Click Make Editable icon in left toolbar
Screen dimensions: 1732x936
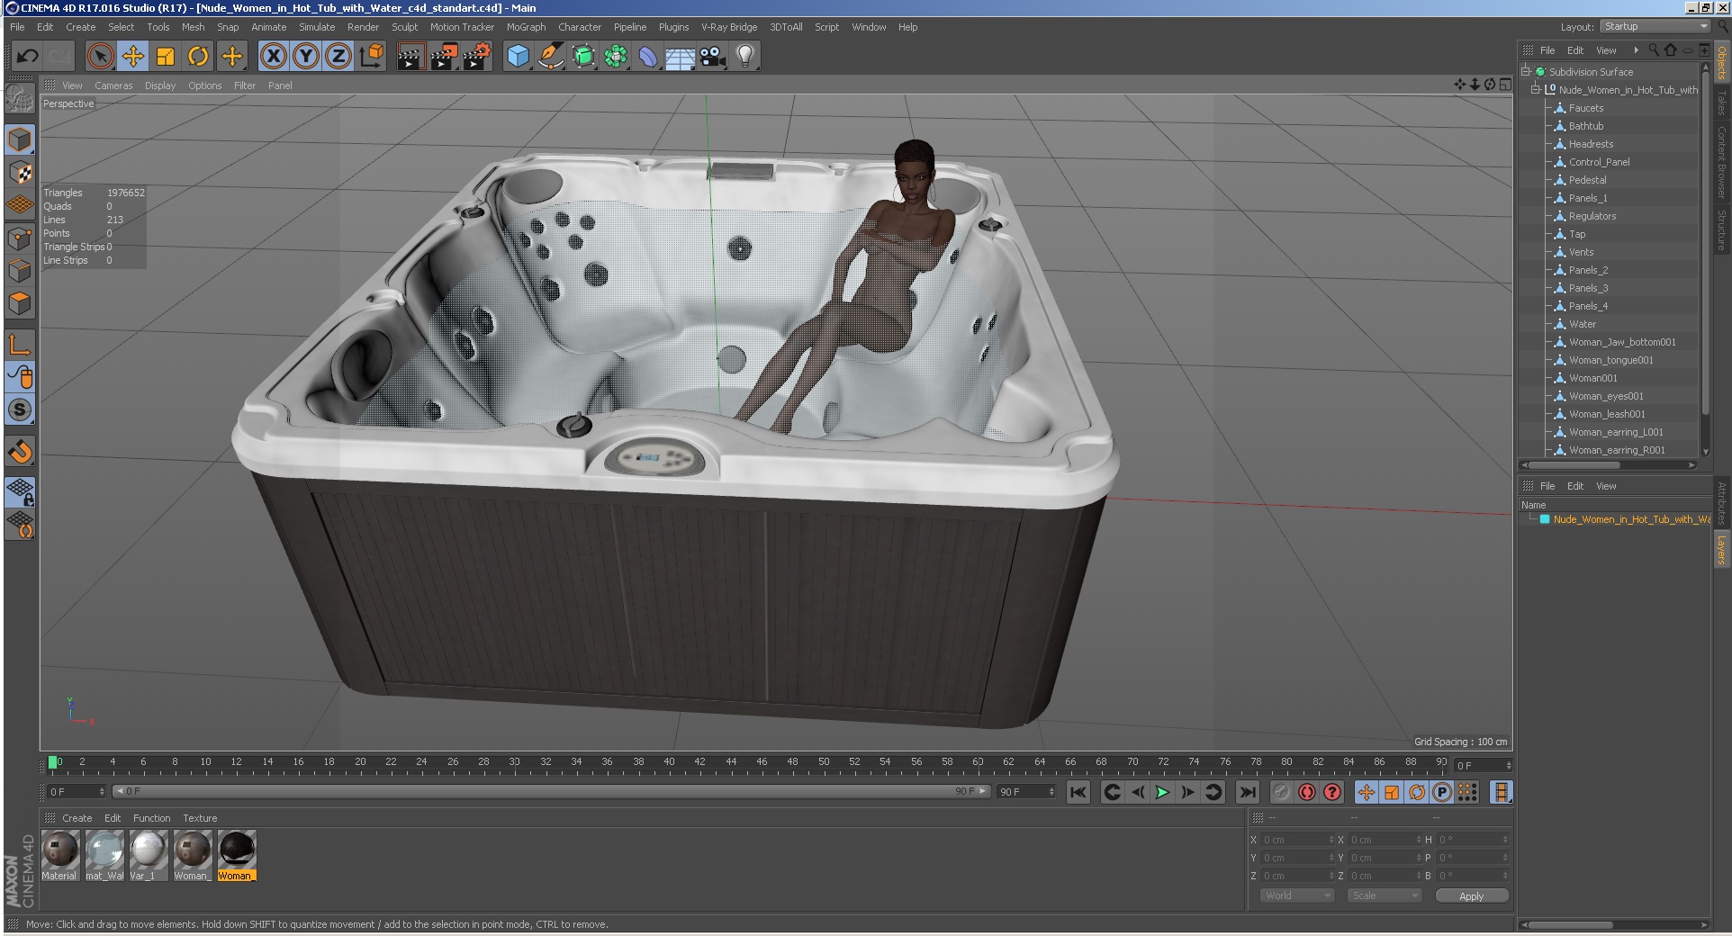20,98
